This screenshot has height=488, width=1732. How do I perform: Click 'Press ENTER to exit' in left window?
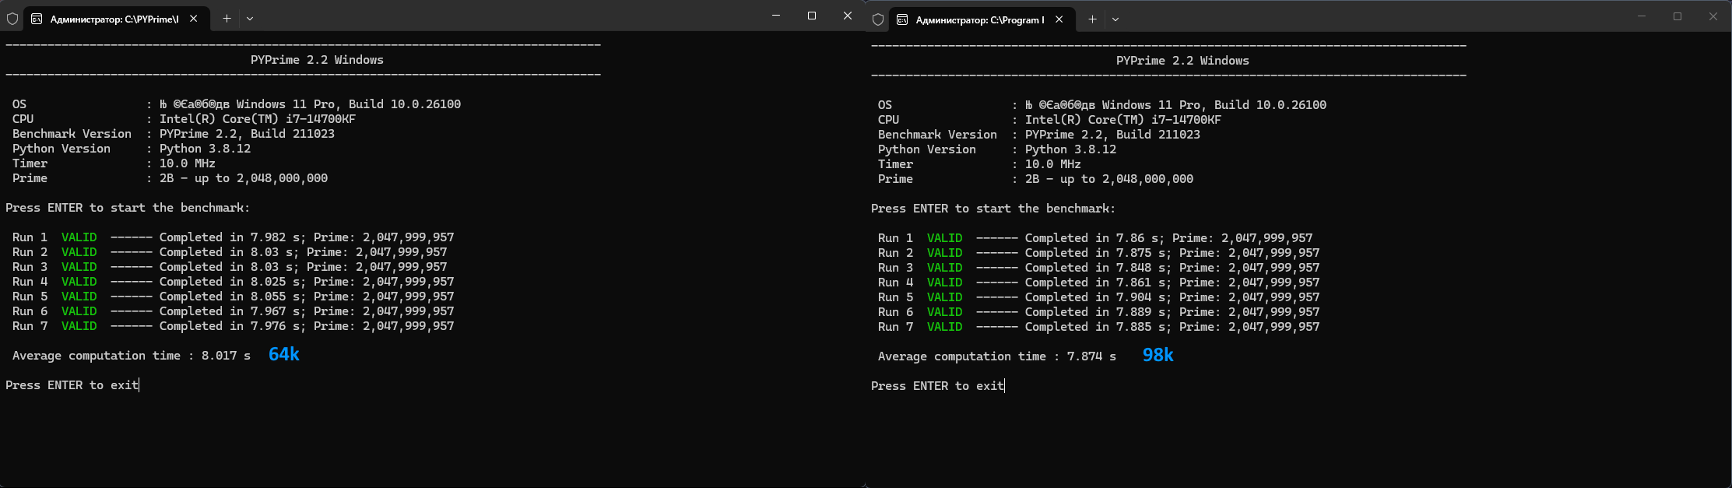point(72,385)
